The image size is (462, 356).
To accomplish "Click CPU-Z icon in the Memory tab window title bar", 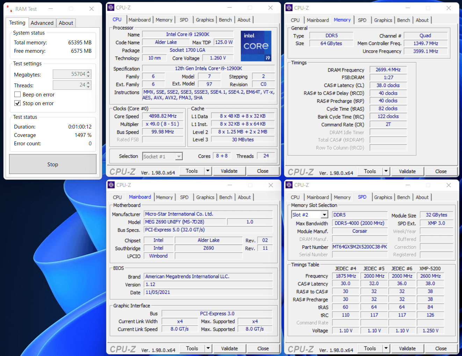I will click(x=289, y=8).
